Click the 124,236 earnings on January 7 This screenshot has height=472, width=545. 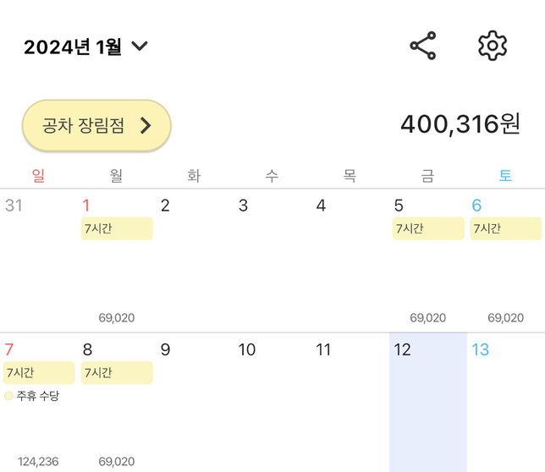38,462
